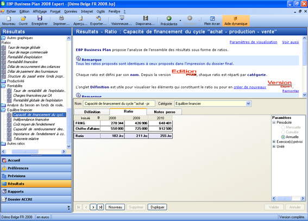
Task: Open the Affichage menu
Action: coord(40,11)
